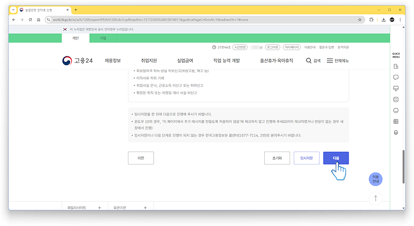Click the browser forward arrow

pyautogui.click(x=22, y=20)
